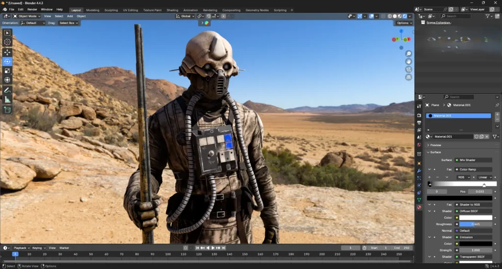Image resolution: width=502 pixels, height=269 pixels.
Task: Open the Render menu in the top bar
Action: tap(32, 9)
